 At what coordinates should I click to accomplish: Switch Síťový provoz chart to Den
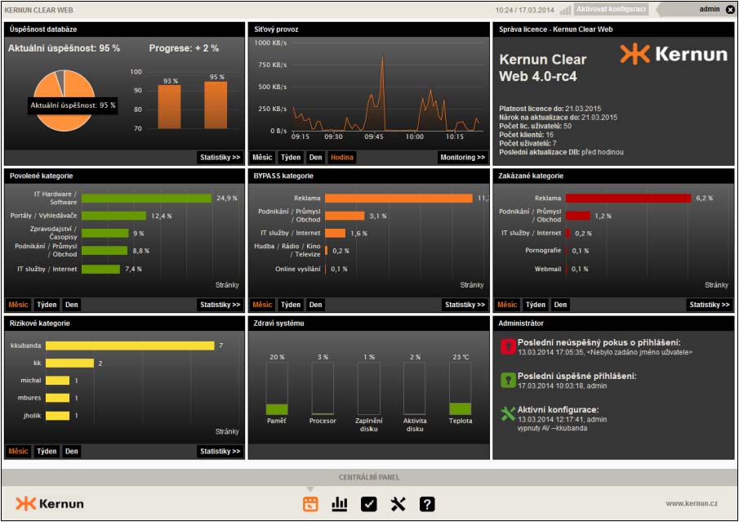point(315,157)
